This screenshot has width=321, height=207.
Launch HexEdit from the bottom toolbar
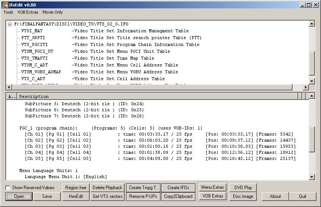[x=76, y=196]
